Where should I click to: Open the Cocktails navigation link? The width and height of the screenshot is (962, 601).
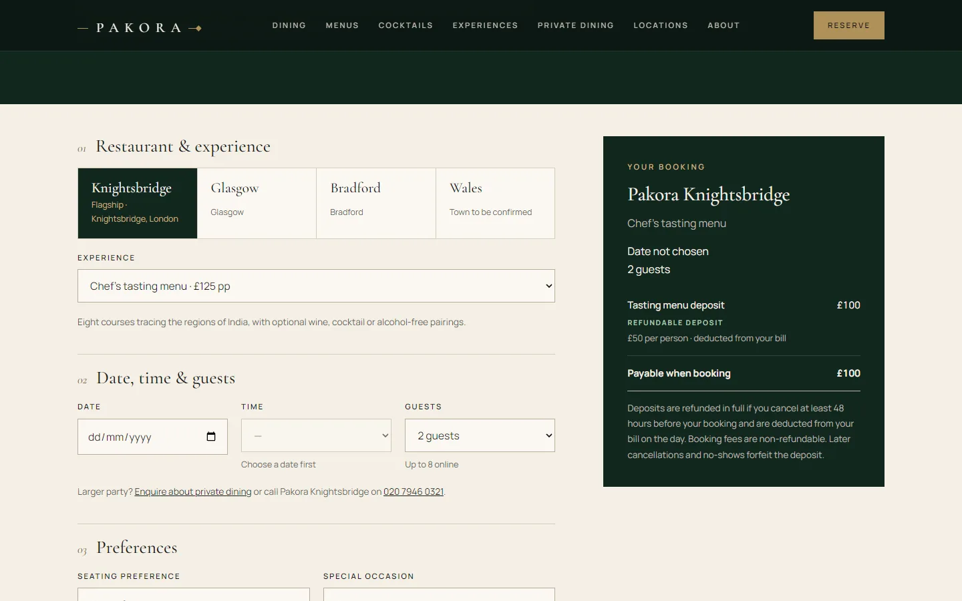(x=406, y=25)
